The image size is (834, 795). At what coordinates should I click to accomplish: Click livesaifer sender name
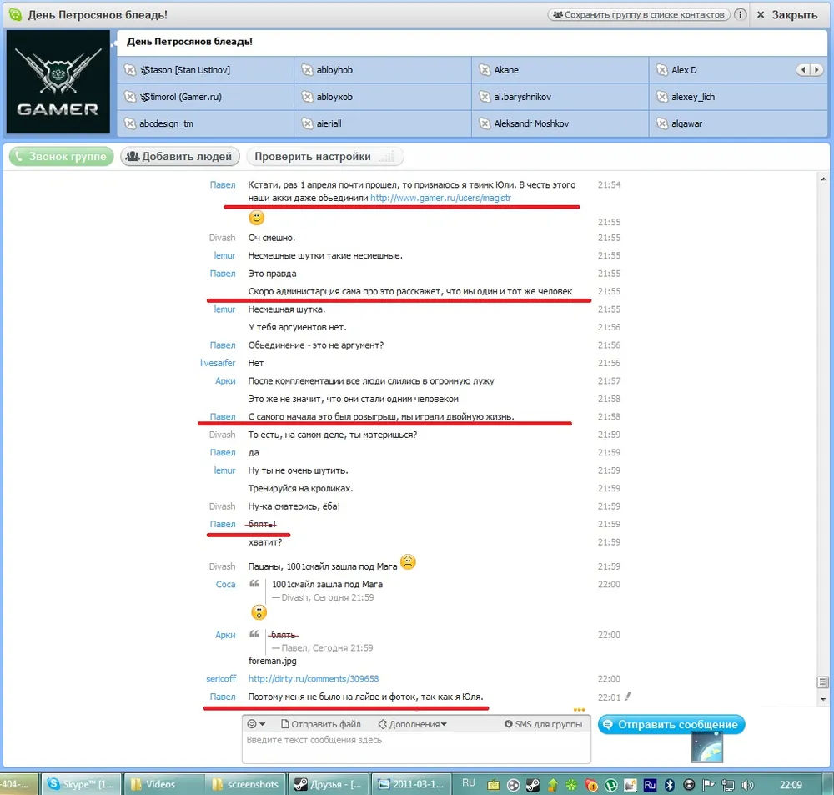pyautogui.click(x=218, y=363)
